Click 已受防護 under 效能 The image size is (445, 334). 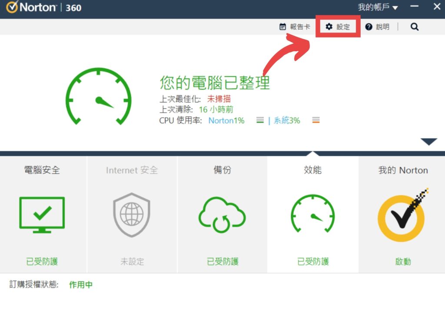(313, 261)
